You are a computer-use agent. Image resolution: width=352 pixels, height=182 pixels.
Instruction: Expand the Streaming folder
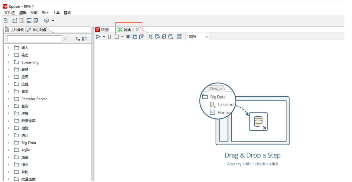8,62
